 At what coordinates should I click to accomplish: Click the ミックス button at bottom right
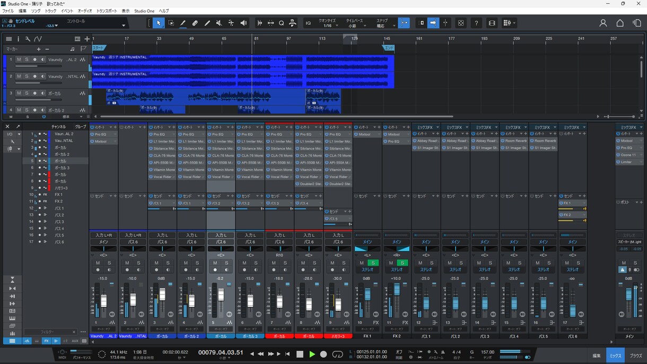click(x=616, y=356)
